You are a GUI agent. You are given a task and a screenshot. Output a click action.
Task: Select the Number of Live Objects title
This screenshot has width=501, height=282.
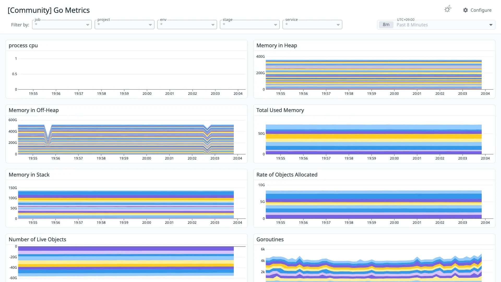click(37, 239)
